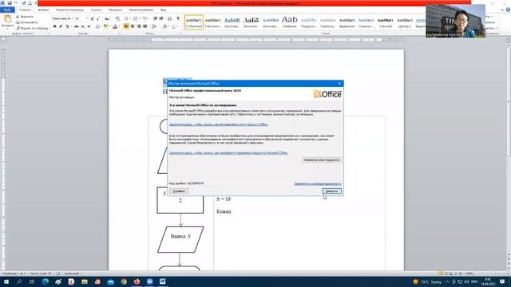Image resolution: width=511 pixels, height=287 pixels.
Task: Open link about buying genuine Microsoft Office
Action: (228, 152)
